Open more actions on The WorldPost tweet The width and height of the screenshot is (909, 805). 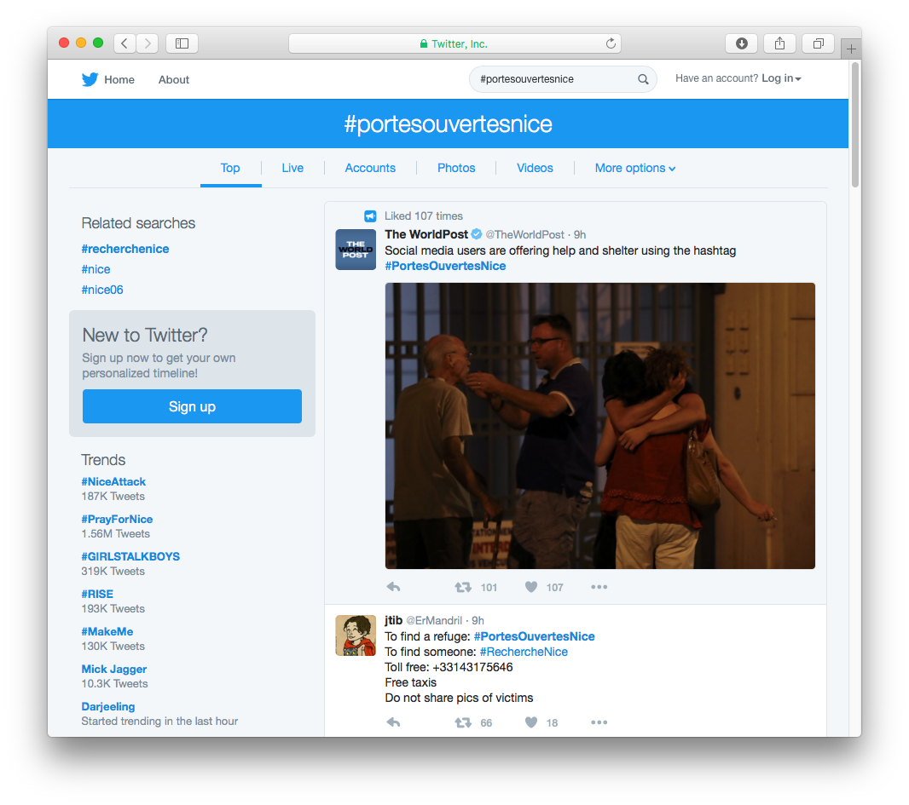[599, 587]
